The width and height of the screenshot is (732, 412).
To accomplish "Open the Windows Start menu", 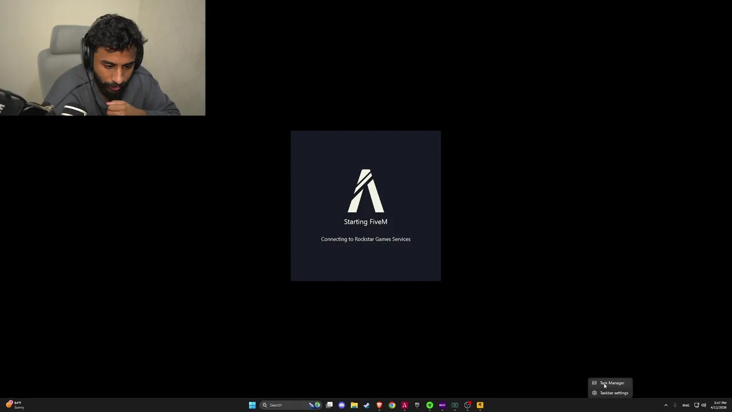I will point(252,405).
